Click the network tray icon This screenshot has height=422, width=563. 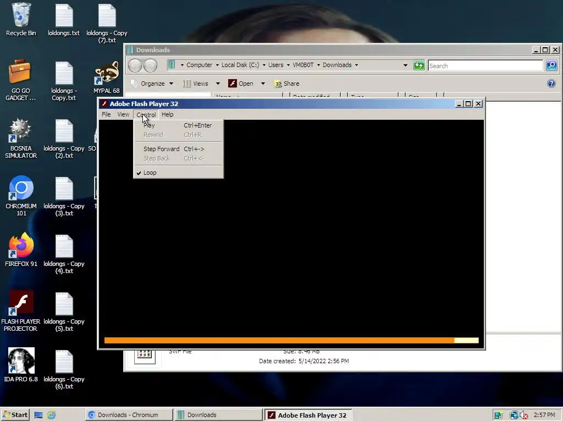[514, 415]
